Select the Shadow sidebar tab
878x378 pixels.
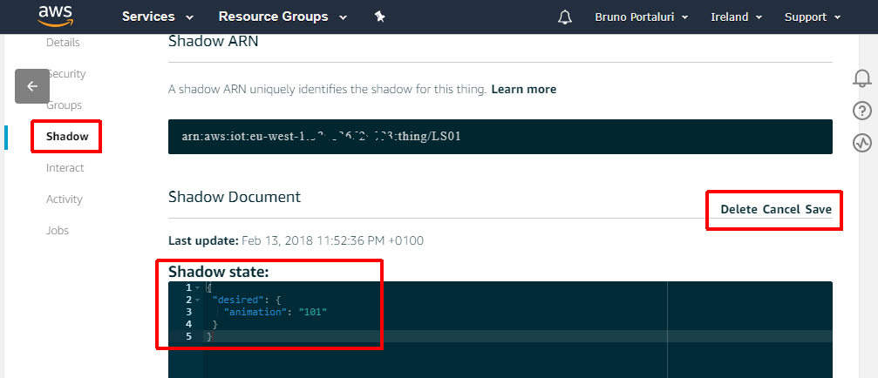click(67, 137)
